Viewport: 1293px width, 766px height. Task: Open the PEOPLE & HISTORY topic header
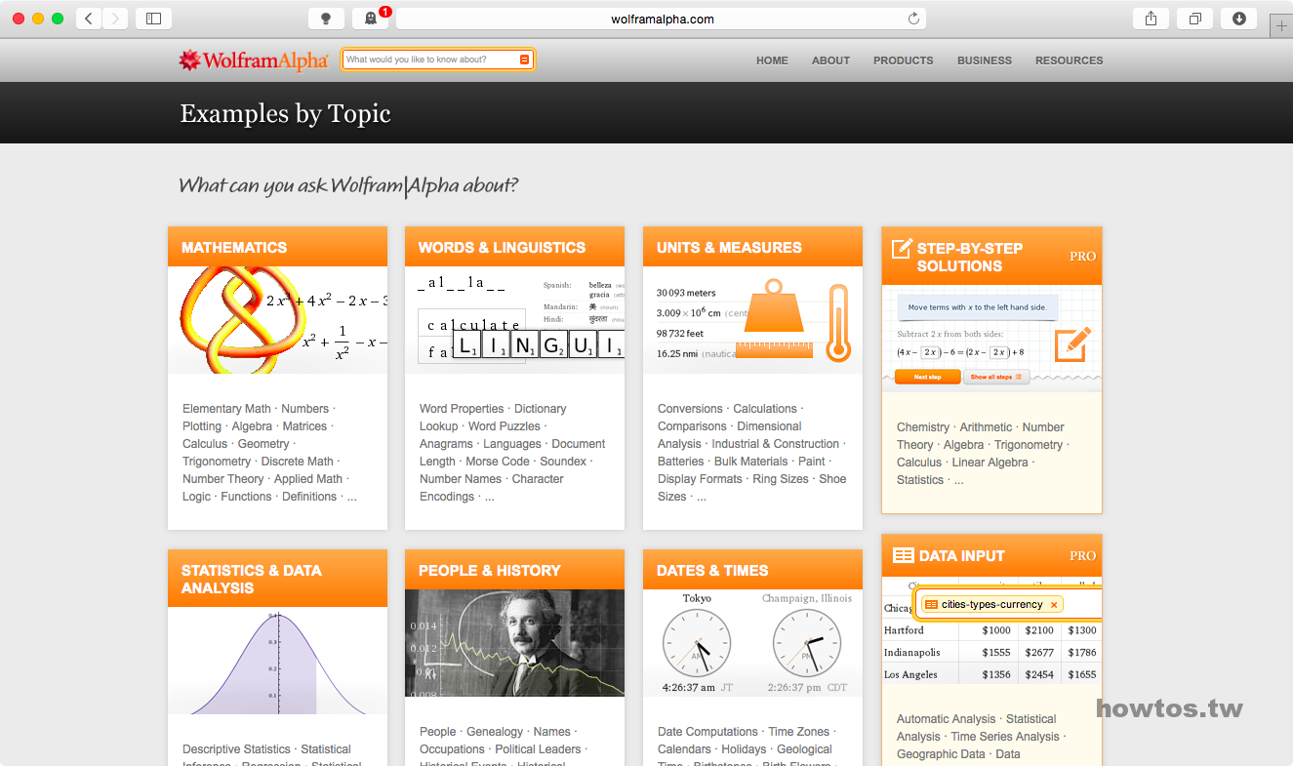click(514, 570)
